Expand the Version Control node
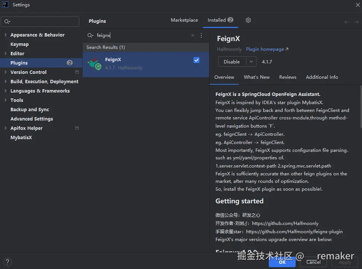The height and width of the screenshot is (269, 362). pyautogui.click(x=5, y=72)
